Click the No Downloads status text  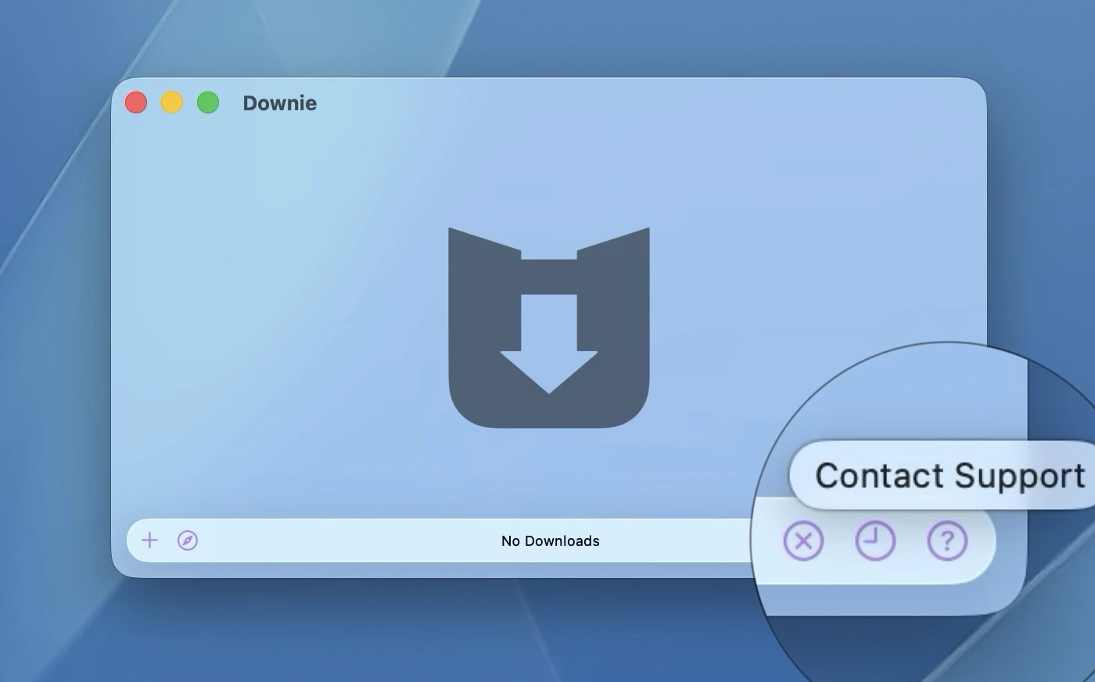pos(551,540)
